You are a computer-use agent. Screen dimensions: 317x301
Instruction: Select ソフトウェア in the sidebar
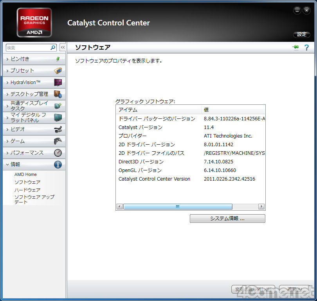coord(27,182)
